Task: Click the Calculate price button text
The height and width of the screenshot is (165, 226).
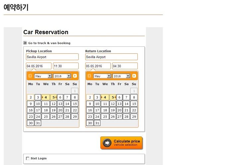Action: 127,141
